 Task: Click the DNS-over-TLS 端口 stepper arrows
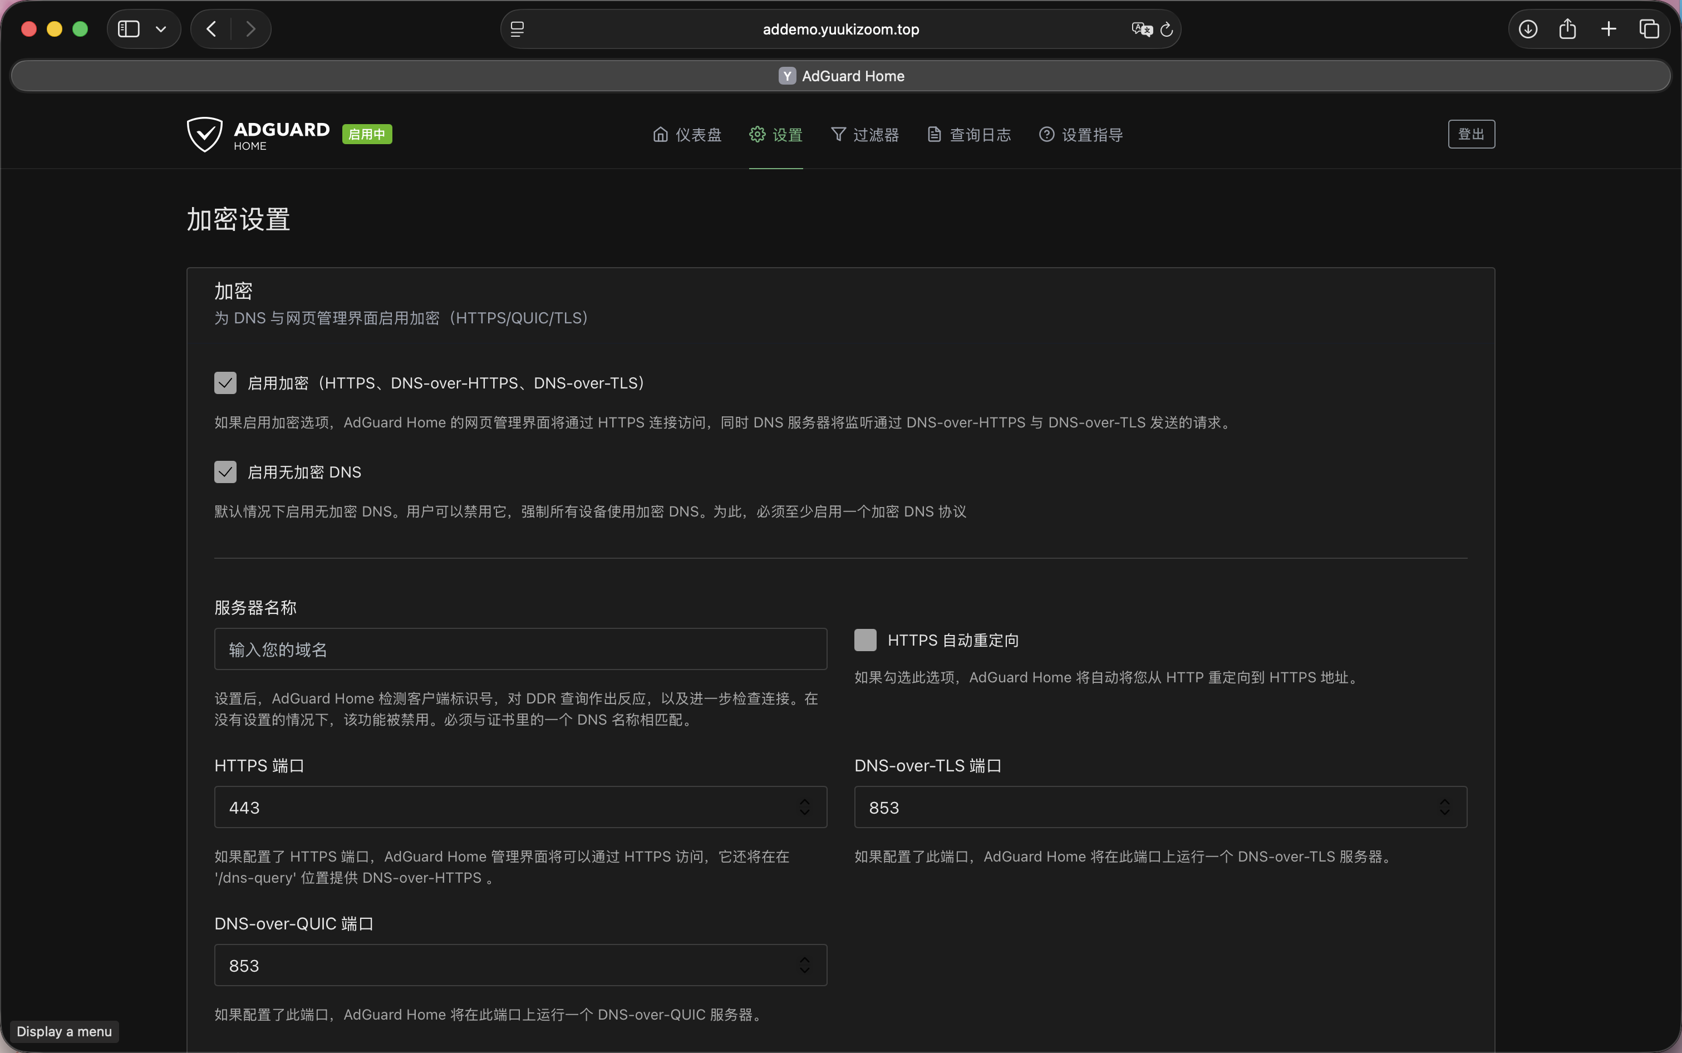click(1444, 807)
